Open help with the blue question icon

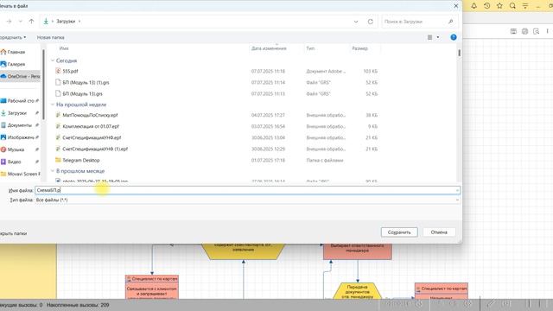pos(454,37)
